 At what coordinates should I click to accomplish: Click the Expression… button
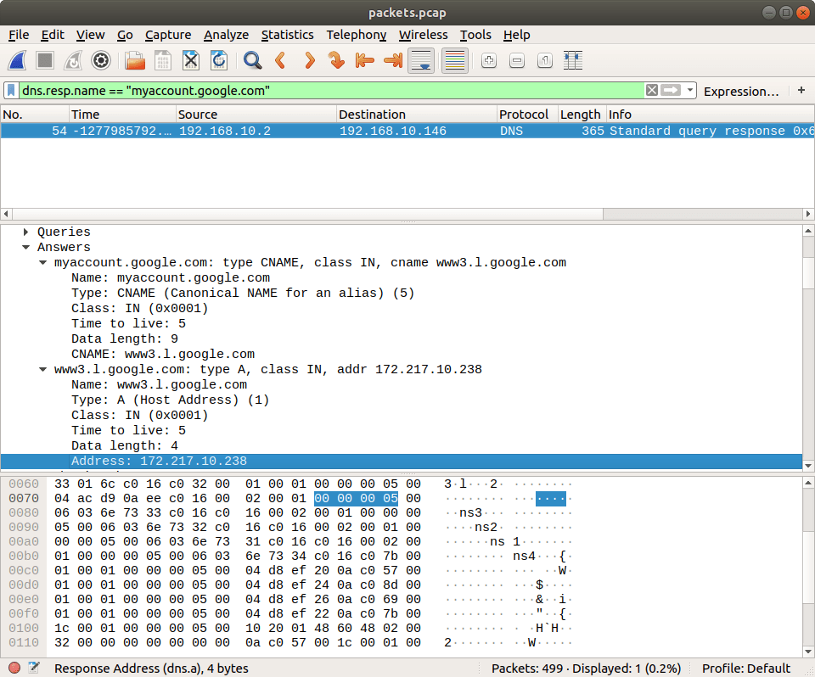point(741,91)
